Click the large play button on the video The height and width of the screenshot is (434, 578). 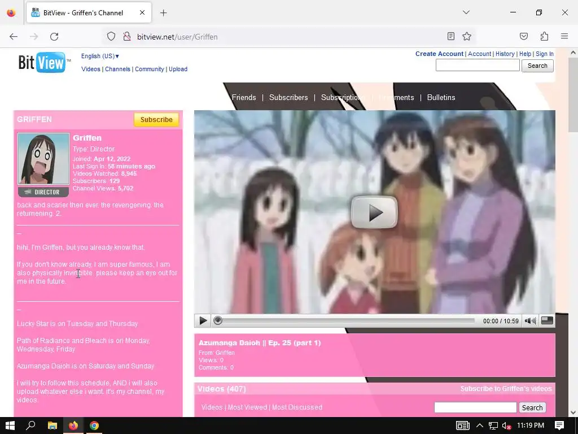pos(374,212)
